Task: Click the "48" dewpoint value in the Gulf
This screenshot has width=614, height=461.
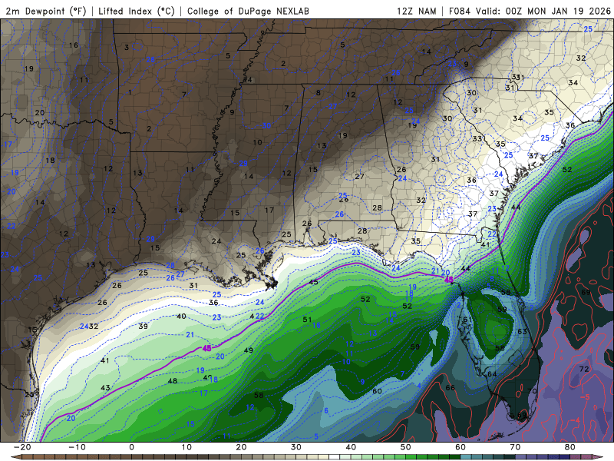Action: (172, 380)
